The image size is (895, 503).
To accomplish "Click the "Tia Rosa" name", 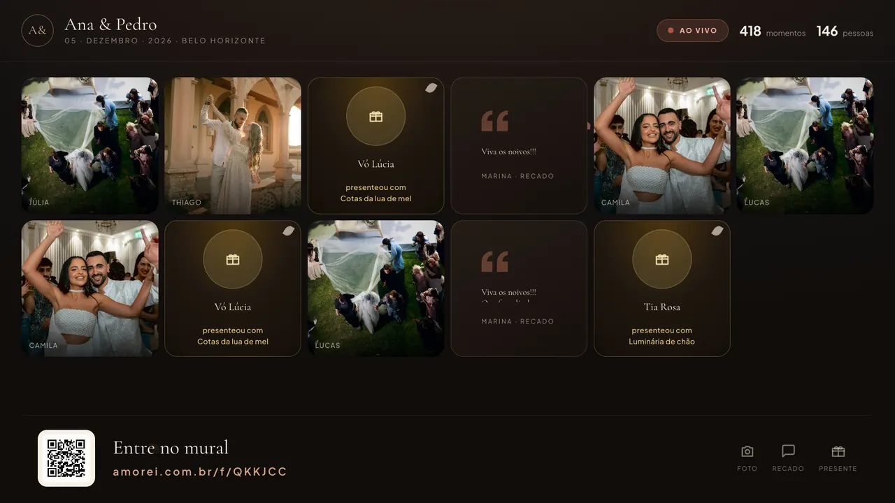I will (662, 307).
